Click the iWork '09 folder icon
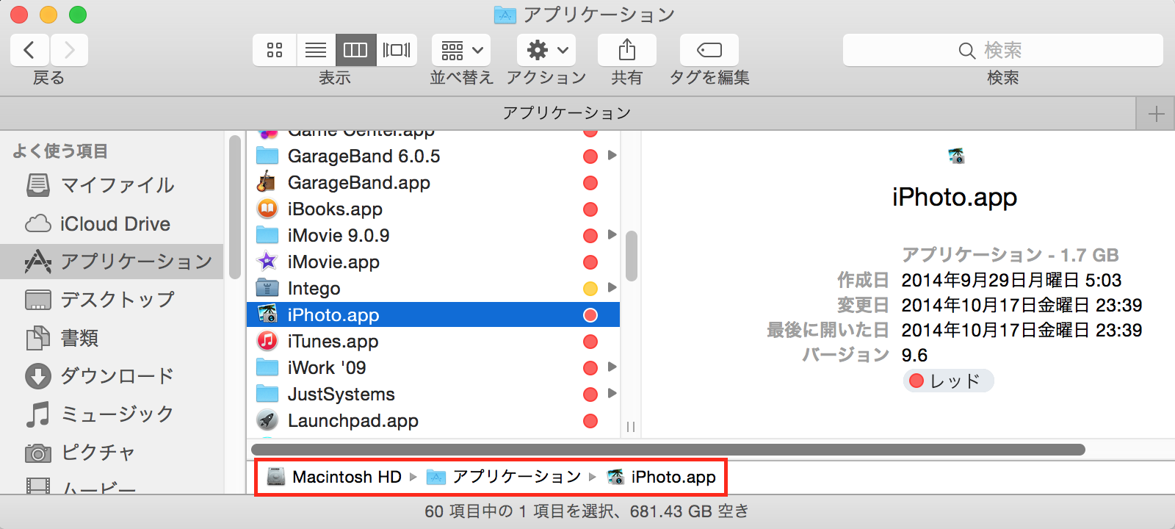Viewport: 1175px width, 529px height. pyautogui.click(x=267, y=367)
